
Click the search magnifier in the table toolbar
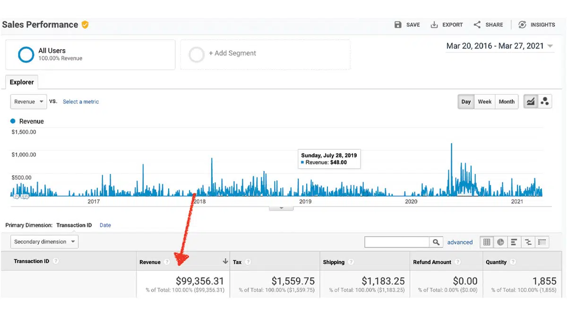click(436, 242)
